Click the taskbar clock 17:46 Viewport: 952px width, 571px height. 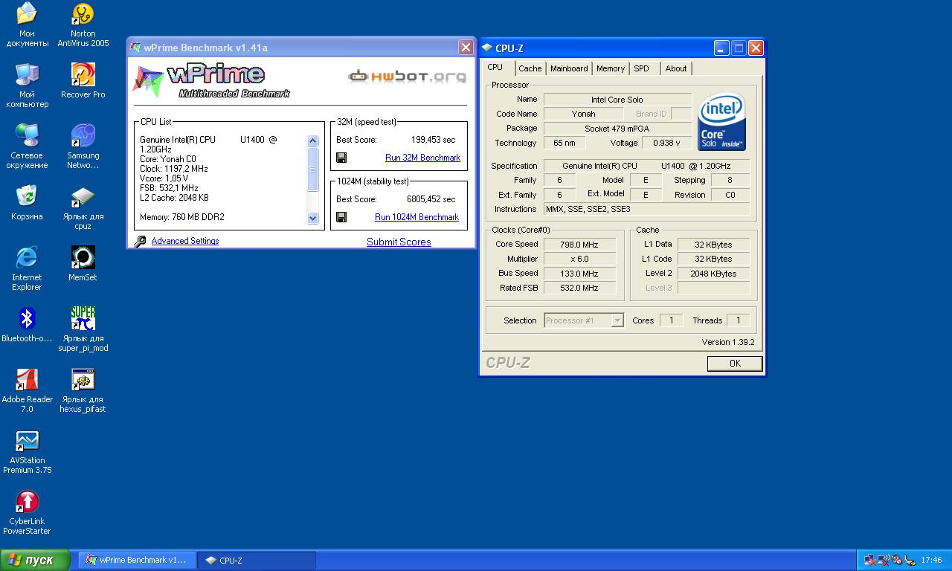pyautogui.click(x=931, y=560)
